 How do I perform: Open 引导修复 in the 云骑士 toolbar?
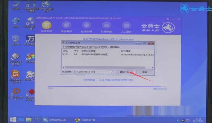[x=107, y=27]
